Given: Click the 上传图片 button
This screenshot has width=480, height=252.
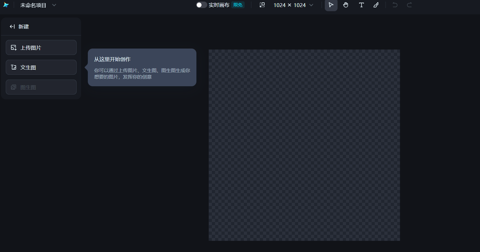Looking at the screenshot, I should 41,48.
